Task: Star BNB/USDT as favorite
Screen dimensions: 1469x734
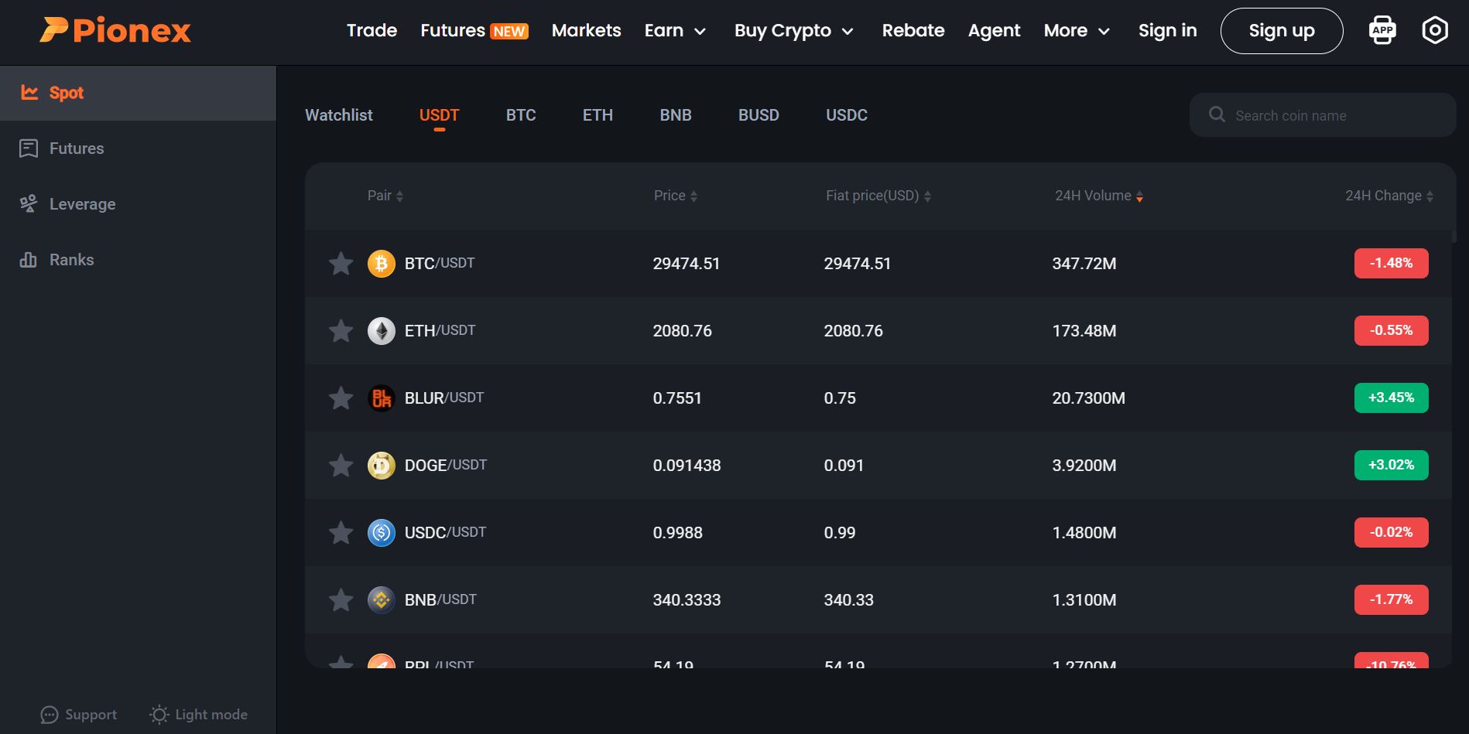Action: [341, 600]
